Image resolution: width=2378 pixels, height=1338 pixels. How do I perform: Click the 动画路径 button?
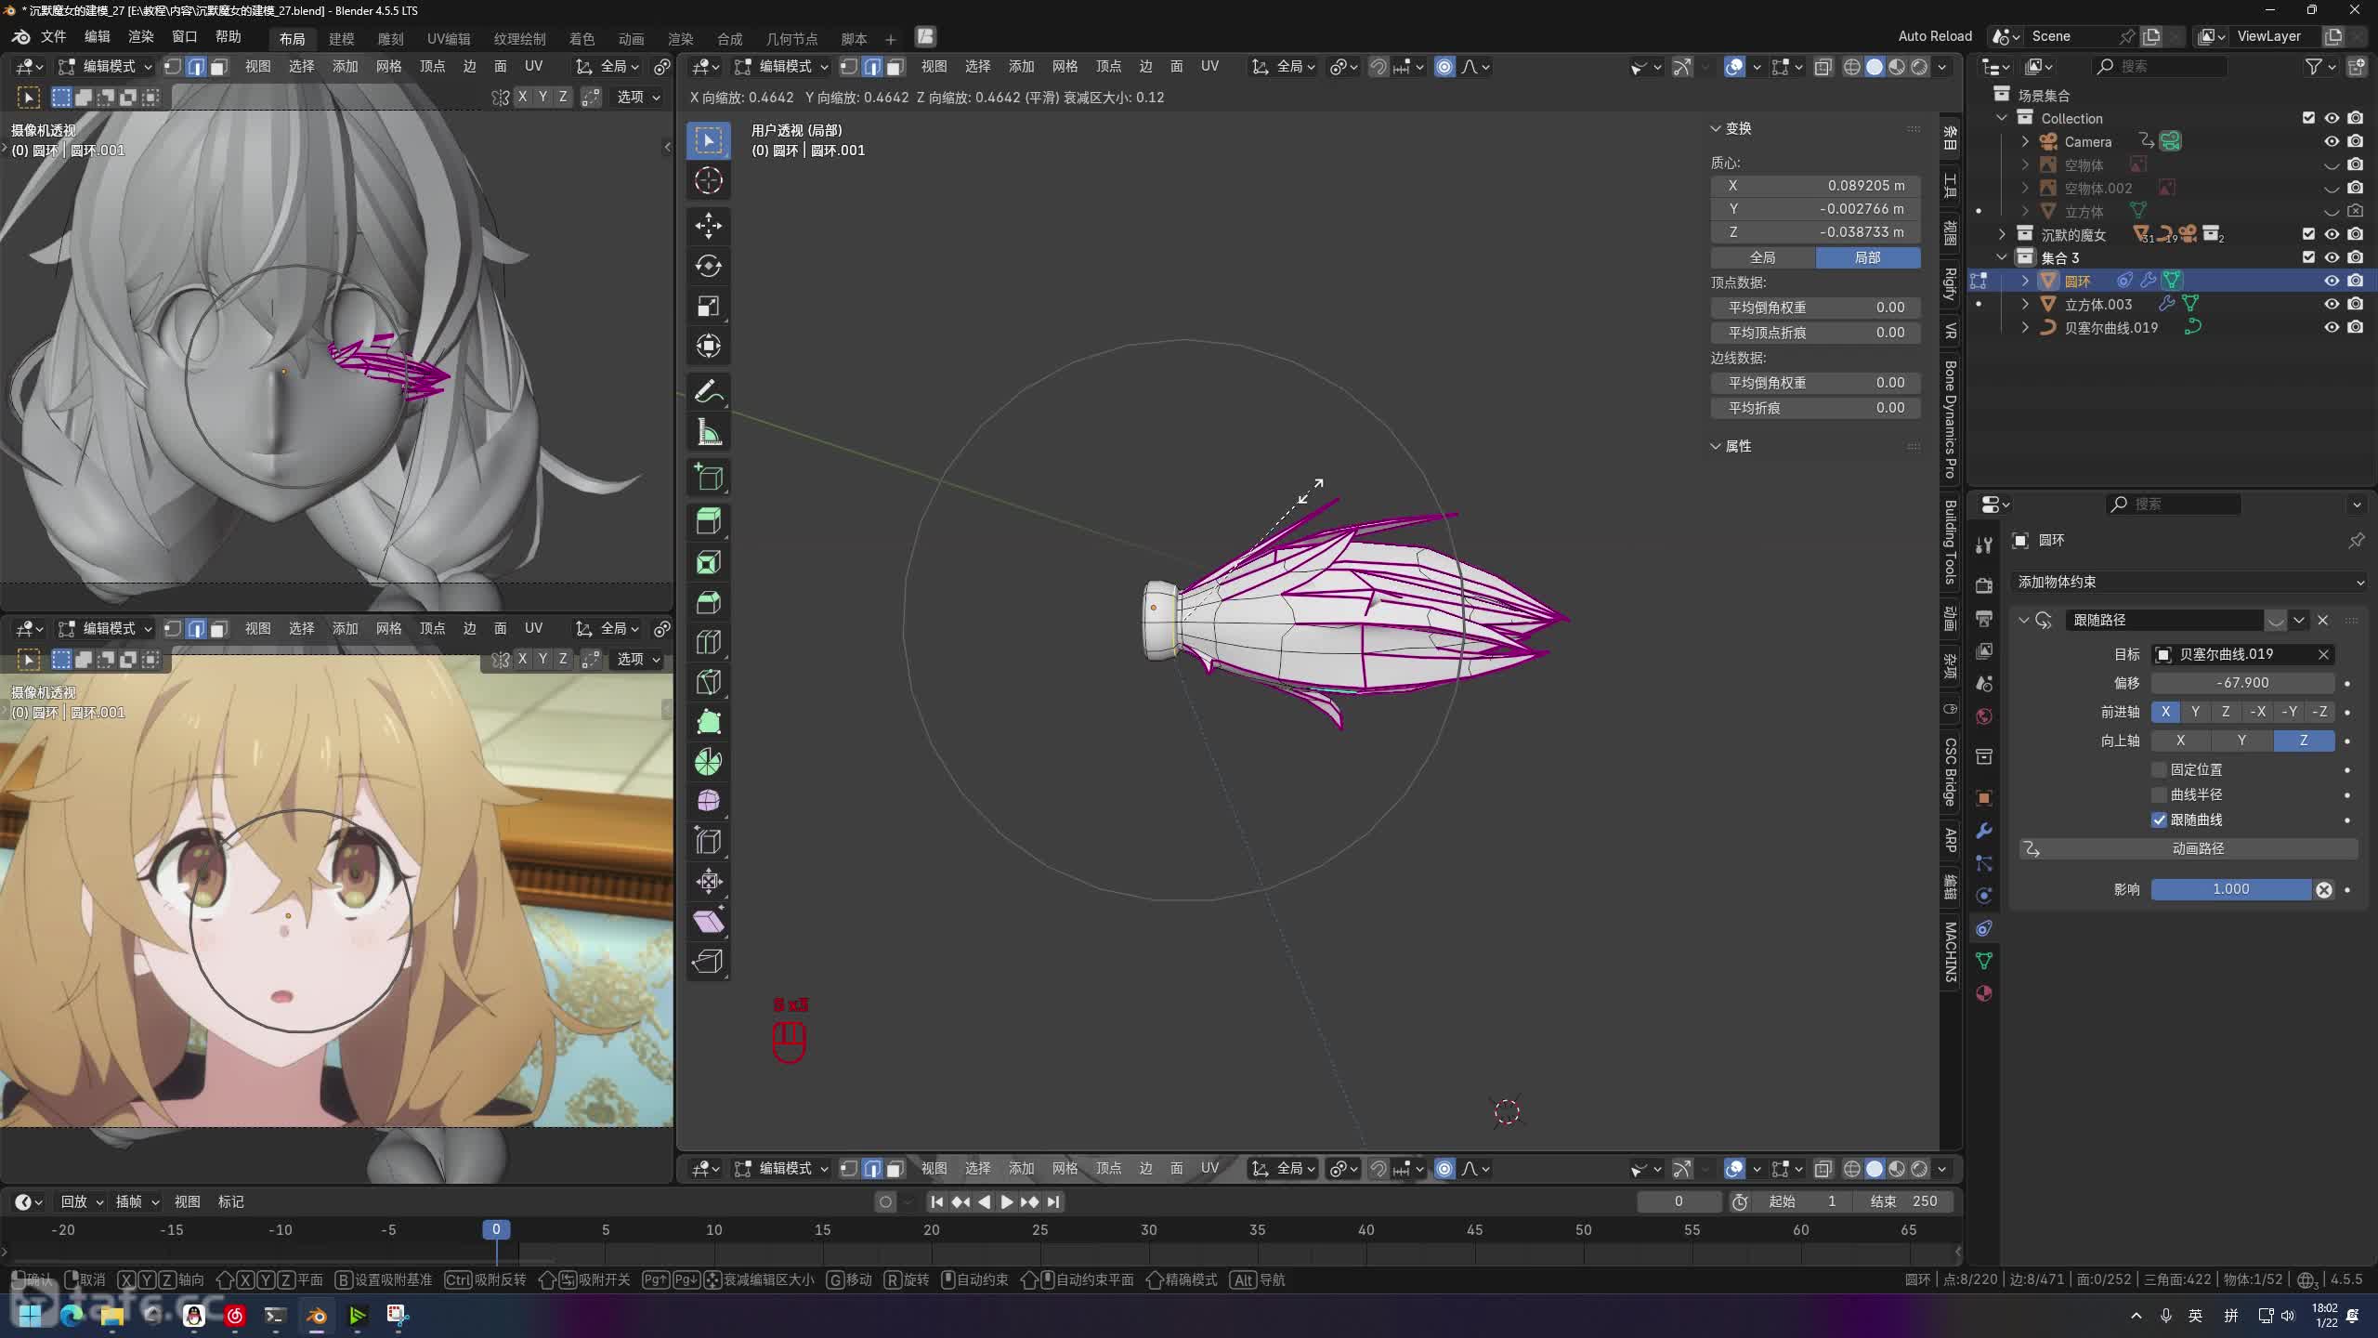2197,848
